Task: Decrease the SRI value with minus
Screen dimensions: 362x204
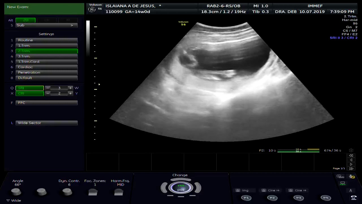Action: (x=48, y=88)
